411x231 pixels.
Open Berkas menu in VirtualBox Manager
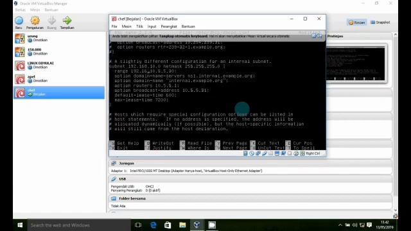coord(20,10)
